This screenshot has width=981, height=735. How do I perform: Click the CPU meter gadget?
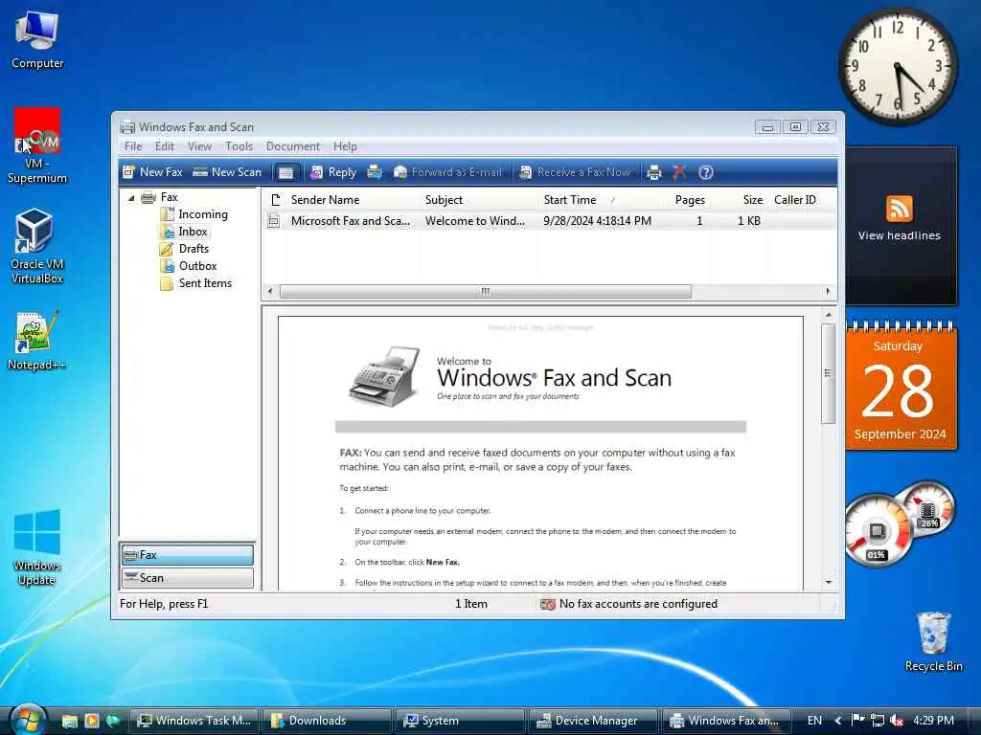(878, 531)
